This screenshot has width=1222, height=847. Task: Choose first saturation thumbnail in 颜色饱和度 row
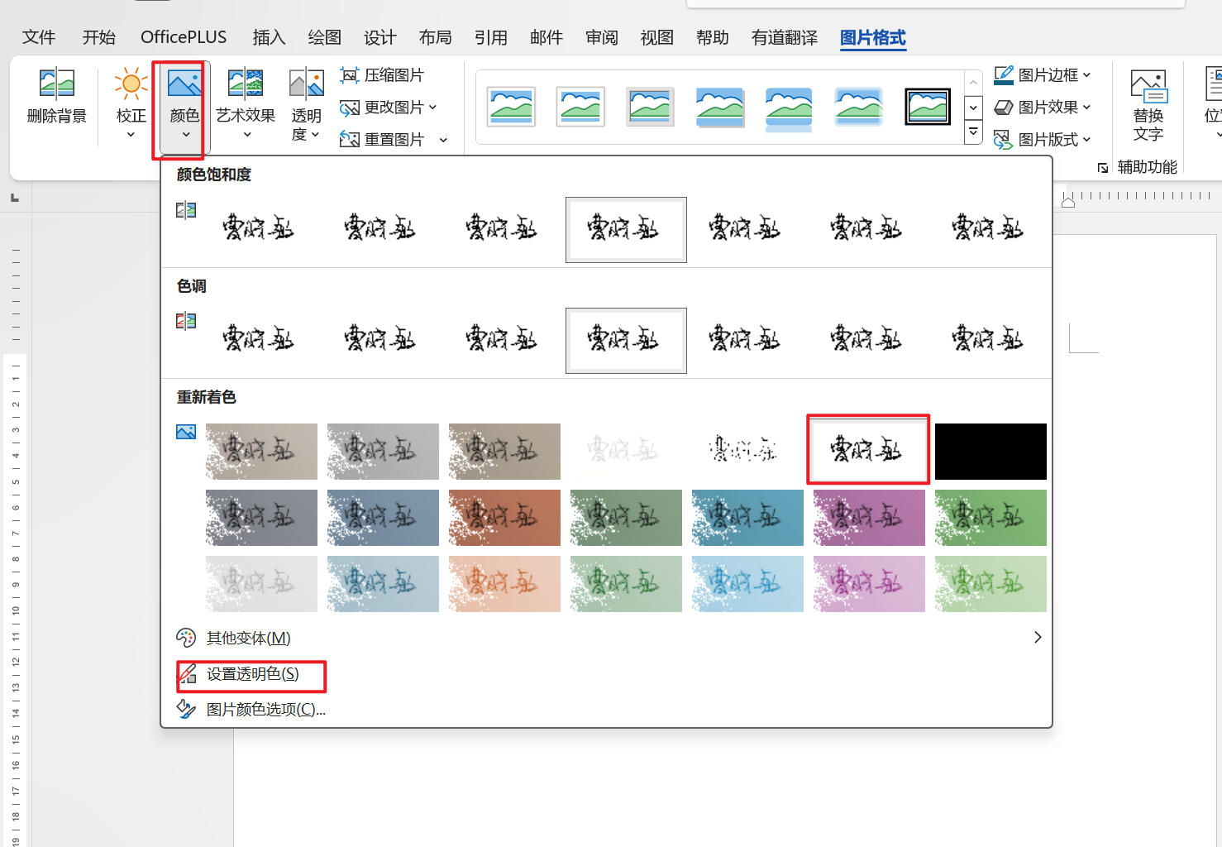258,229
